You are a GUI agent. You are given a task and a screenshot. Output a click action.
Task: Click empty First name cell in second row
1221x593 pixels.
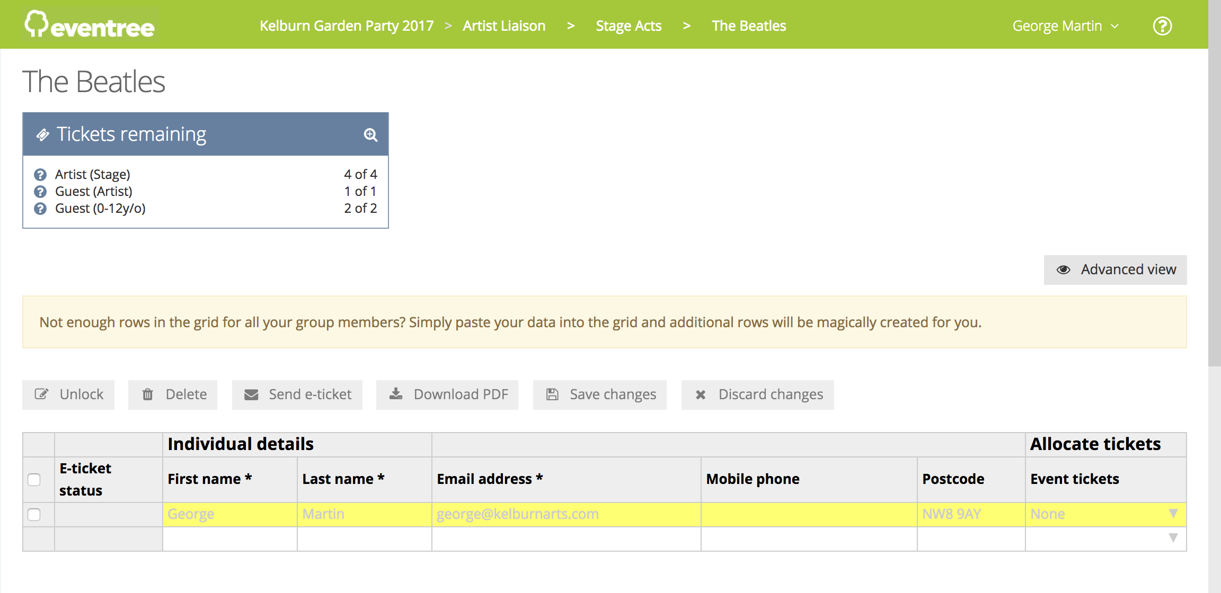[x=230, y=539]
